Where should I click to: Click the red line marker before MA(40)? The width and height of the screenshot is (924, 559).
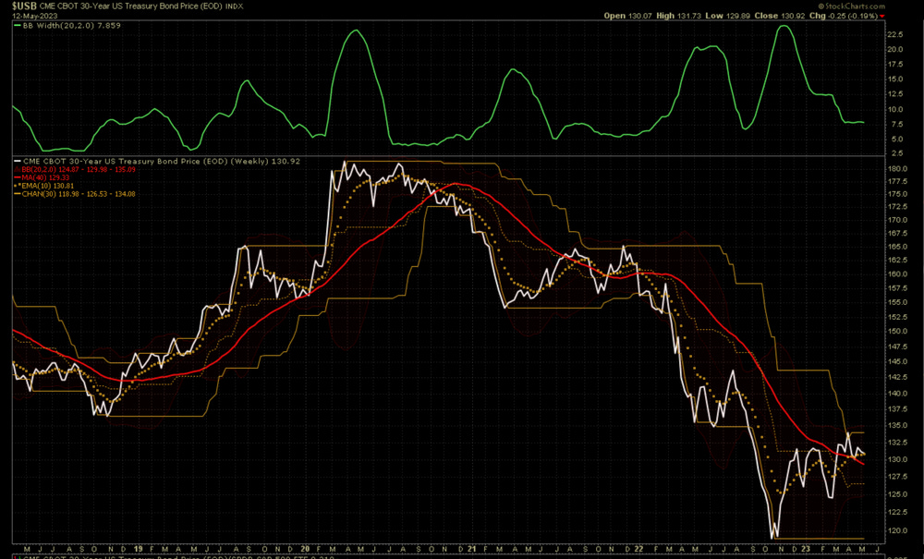click(x=17, y=177)
